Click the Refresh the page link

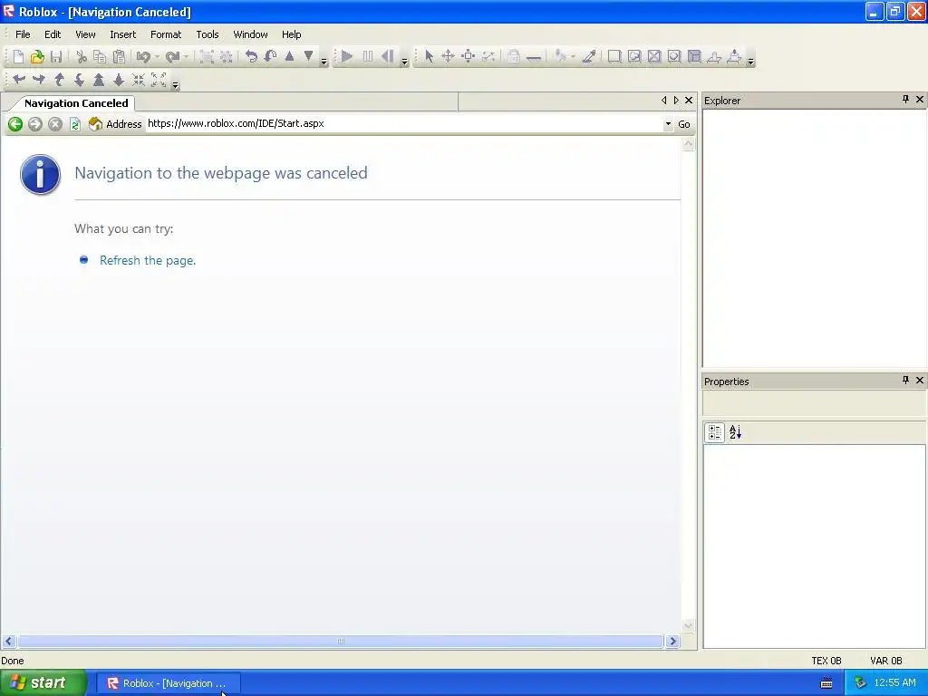[148, 260]
